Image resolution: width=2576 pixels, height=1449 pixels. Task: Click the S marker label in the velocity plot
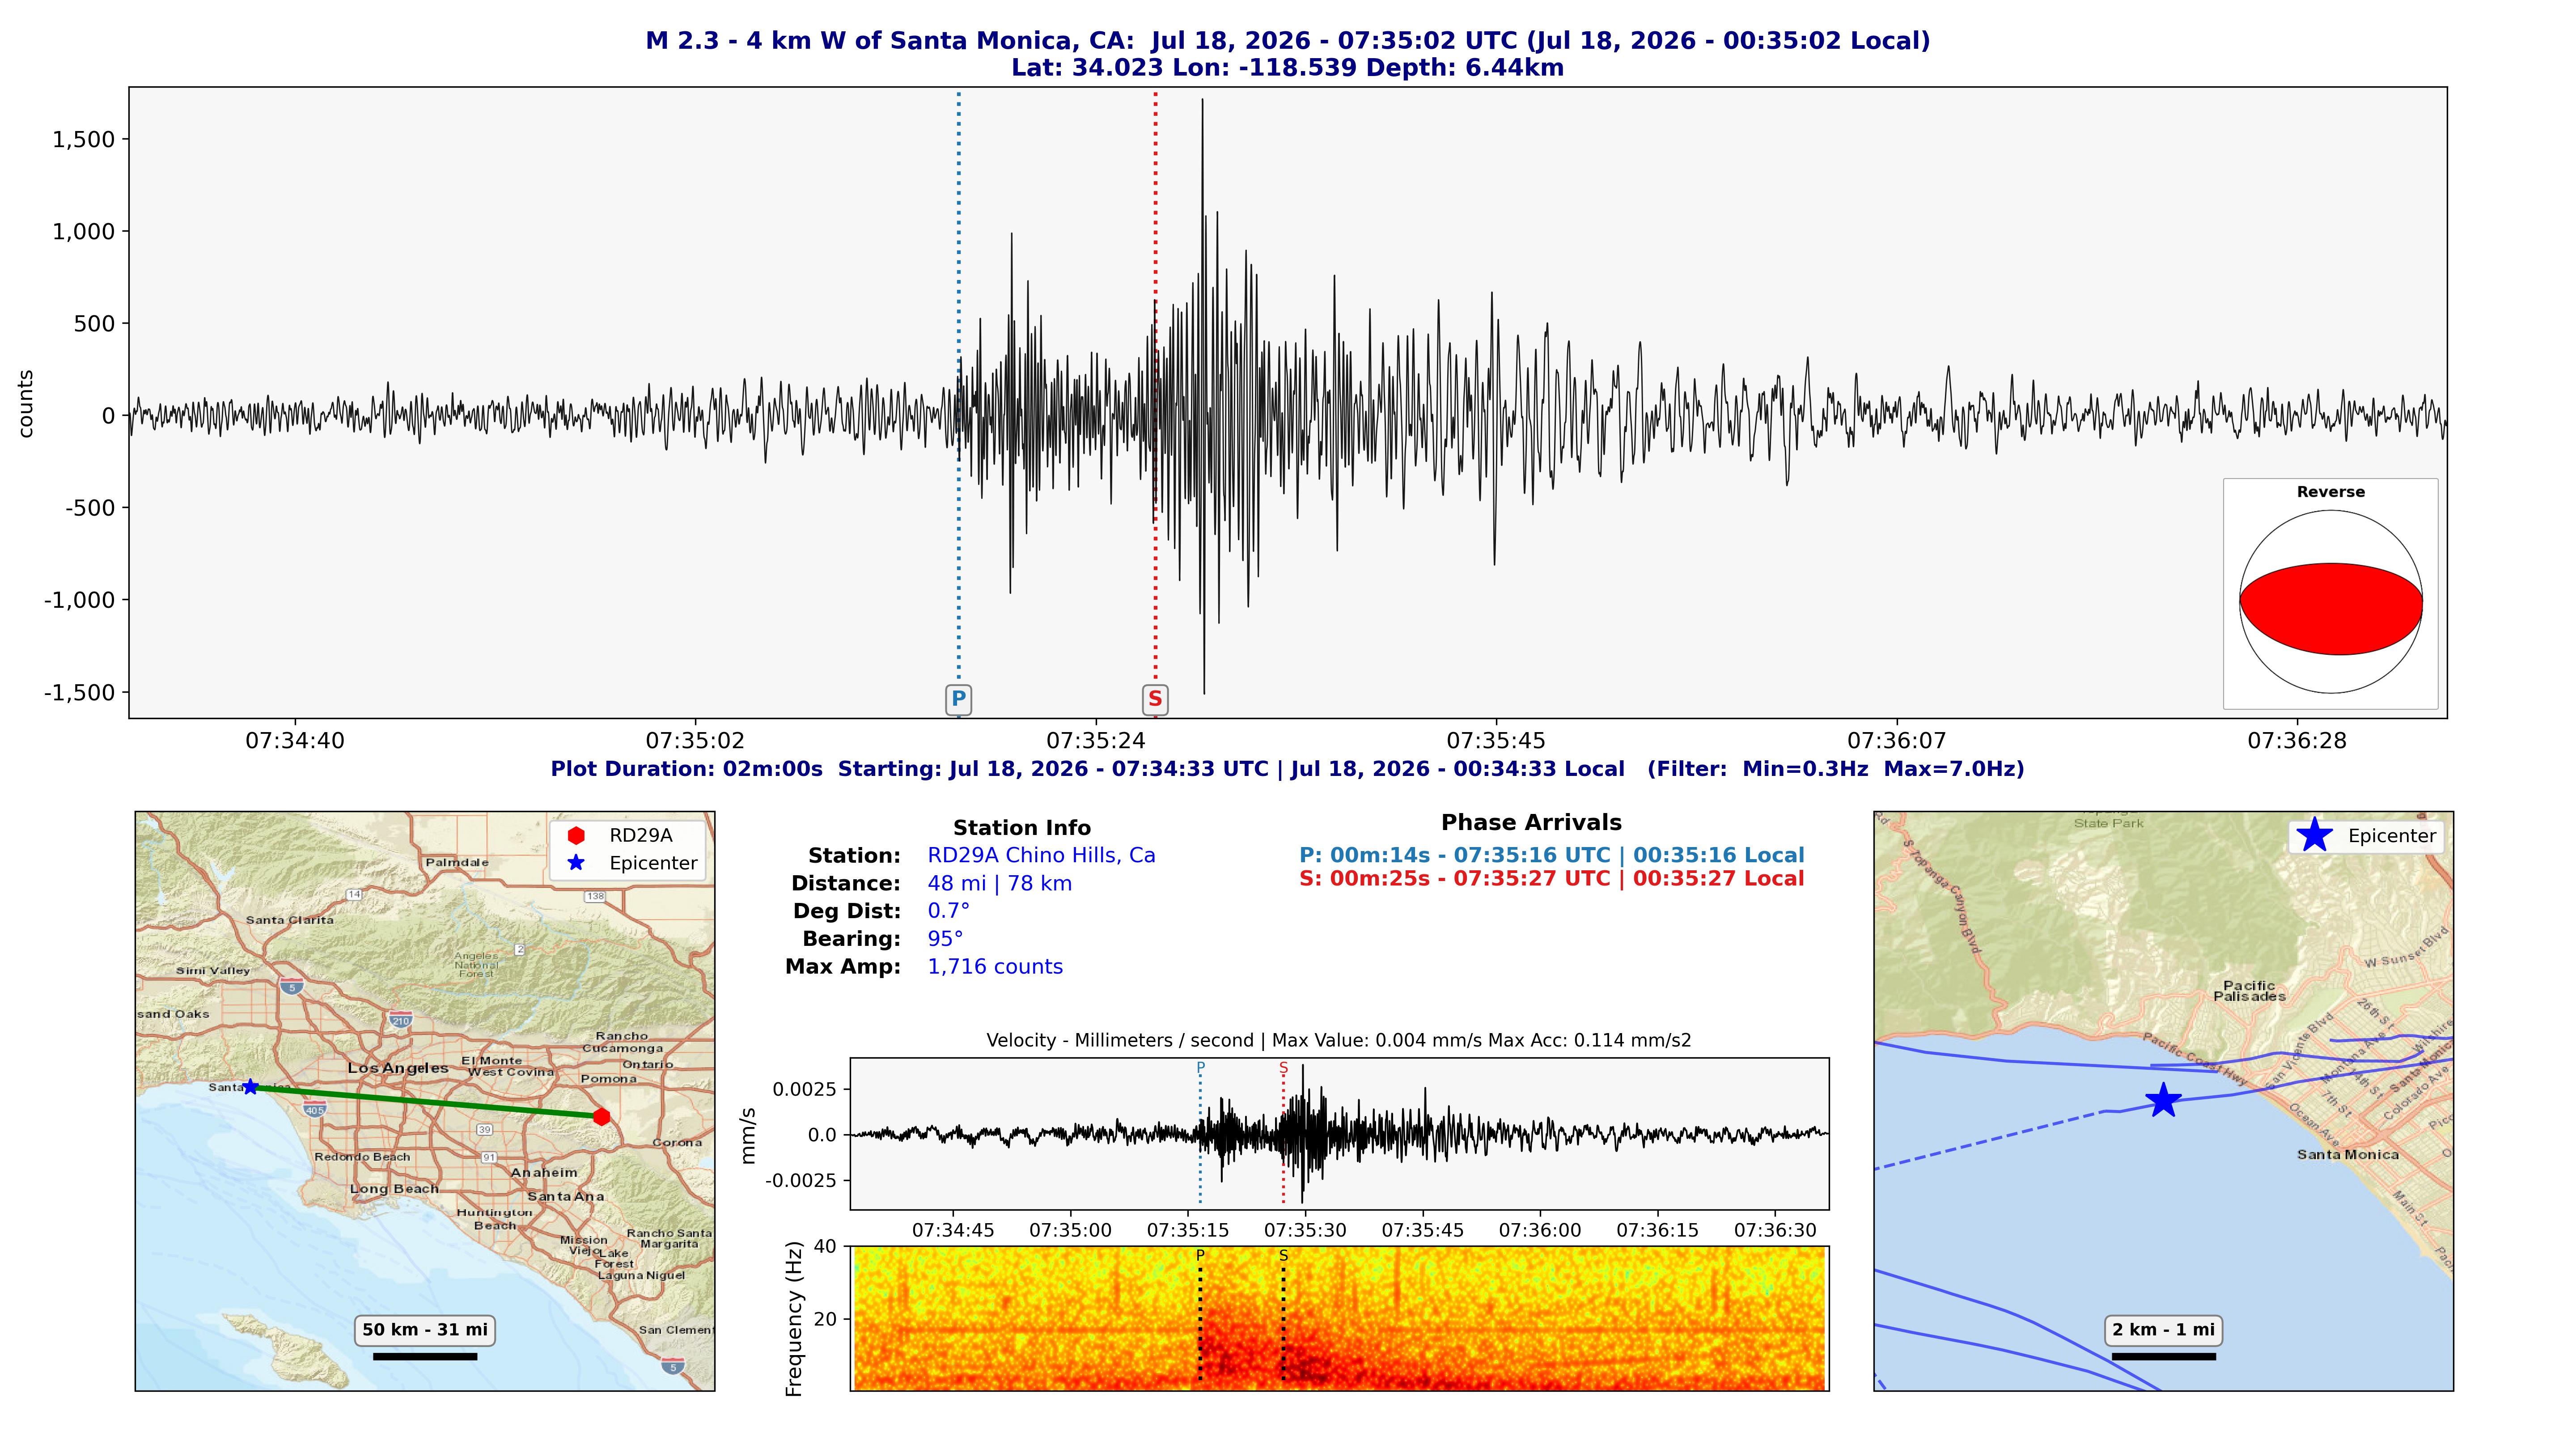coord(1283,1068)
